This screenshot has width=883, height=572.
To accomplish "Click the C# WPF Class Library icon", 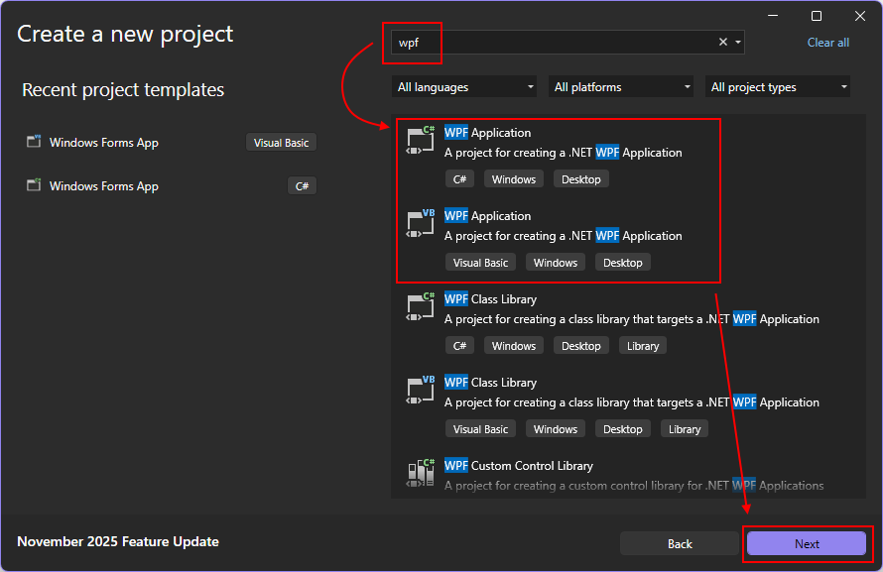I will click(x=421, y=306).
